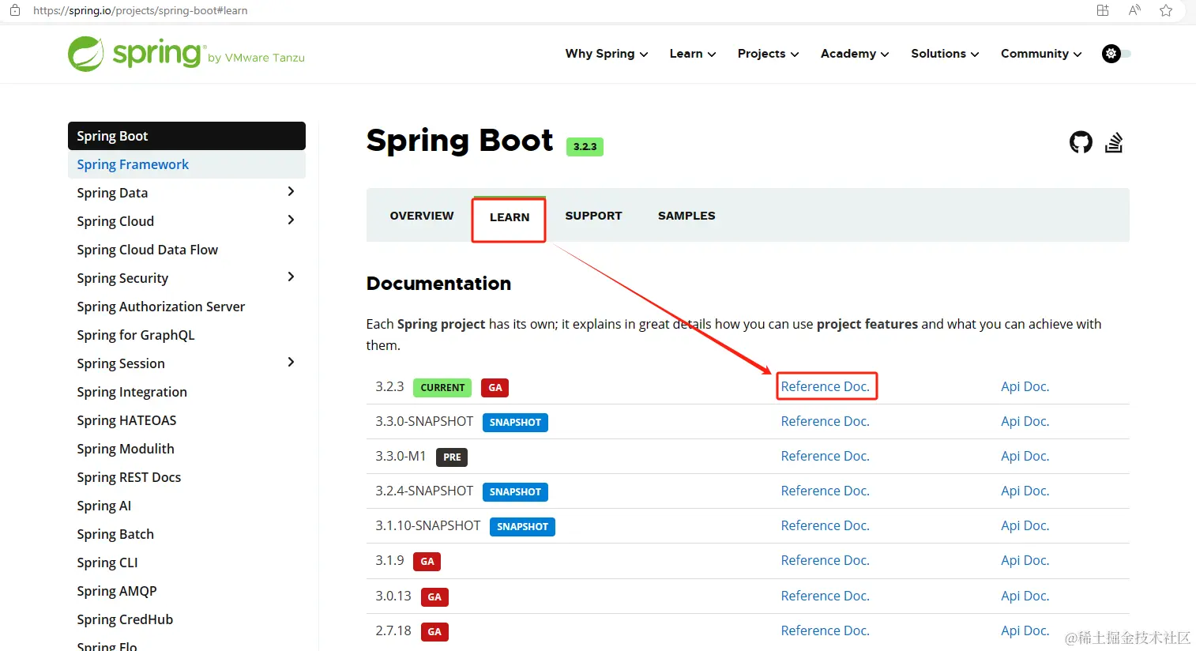Open Api Doc. for version 3.2.3
The height and width of the screenshot is (651, 1196).
click(x=1025, y=386)
